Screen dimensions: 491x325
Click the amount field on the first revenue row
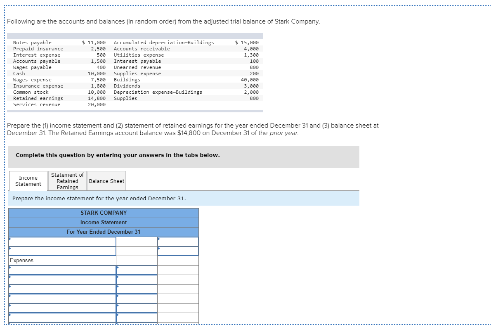[136, 241]
